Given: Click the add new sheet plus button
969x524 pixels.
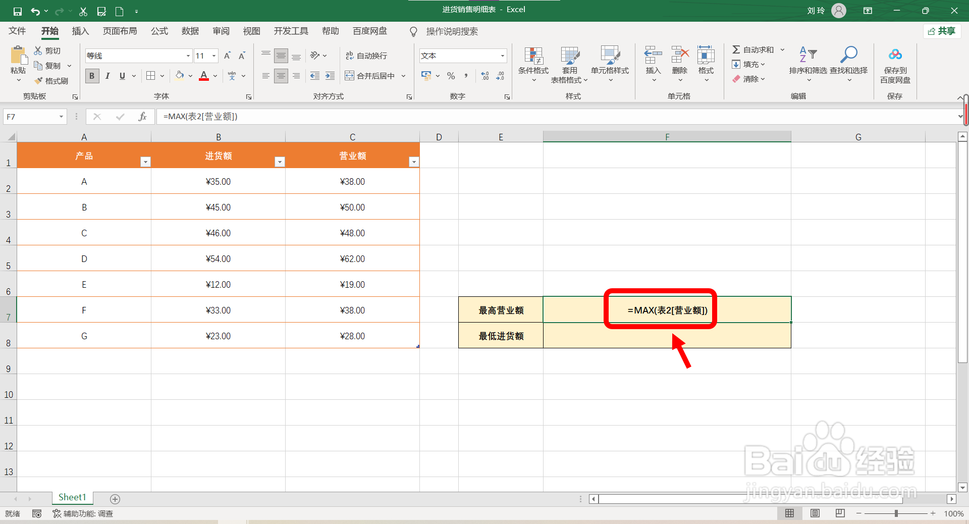Looking at the screenshot, I should click(115, 499).
